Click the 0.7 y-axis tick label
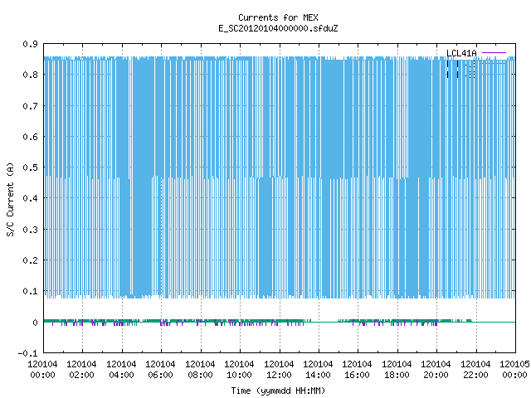This screenshot has width=531, height=398. click(30, 106)
